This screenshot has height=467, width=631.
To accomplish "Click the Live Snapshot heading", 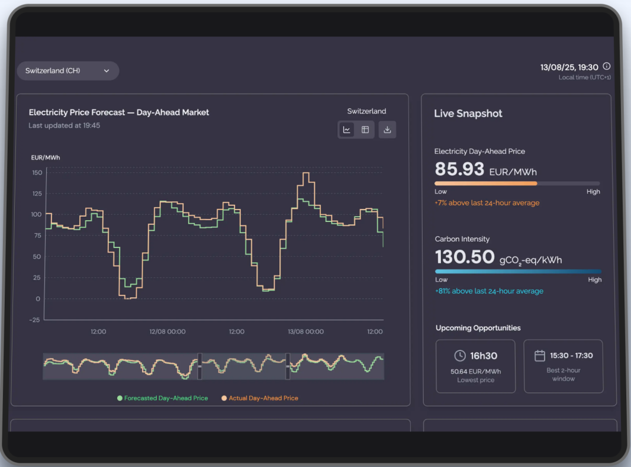I will [x=468, y=114].
